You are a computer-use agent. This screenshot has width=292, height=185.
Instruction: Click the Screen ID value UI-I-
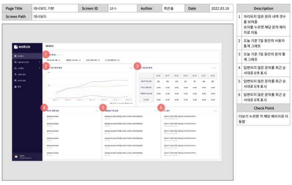(114, 8)
